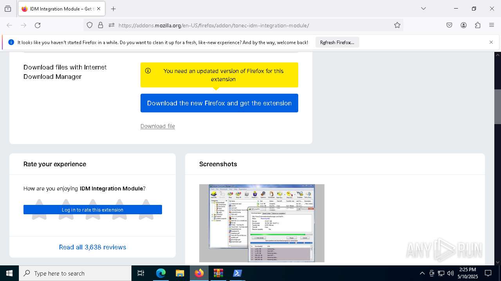Click the Refresh Firefox button
The width and height of the screenshot is (501, 281).
pos(337,43)
